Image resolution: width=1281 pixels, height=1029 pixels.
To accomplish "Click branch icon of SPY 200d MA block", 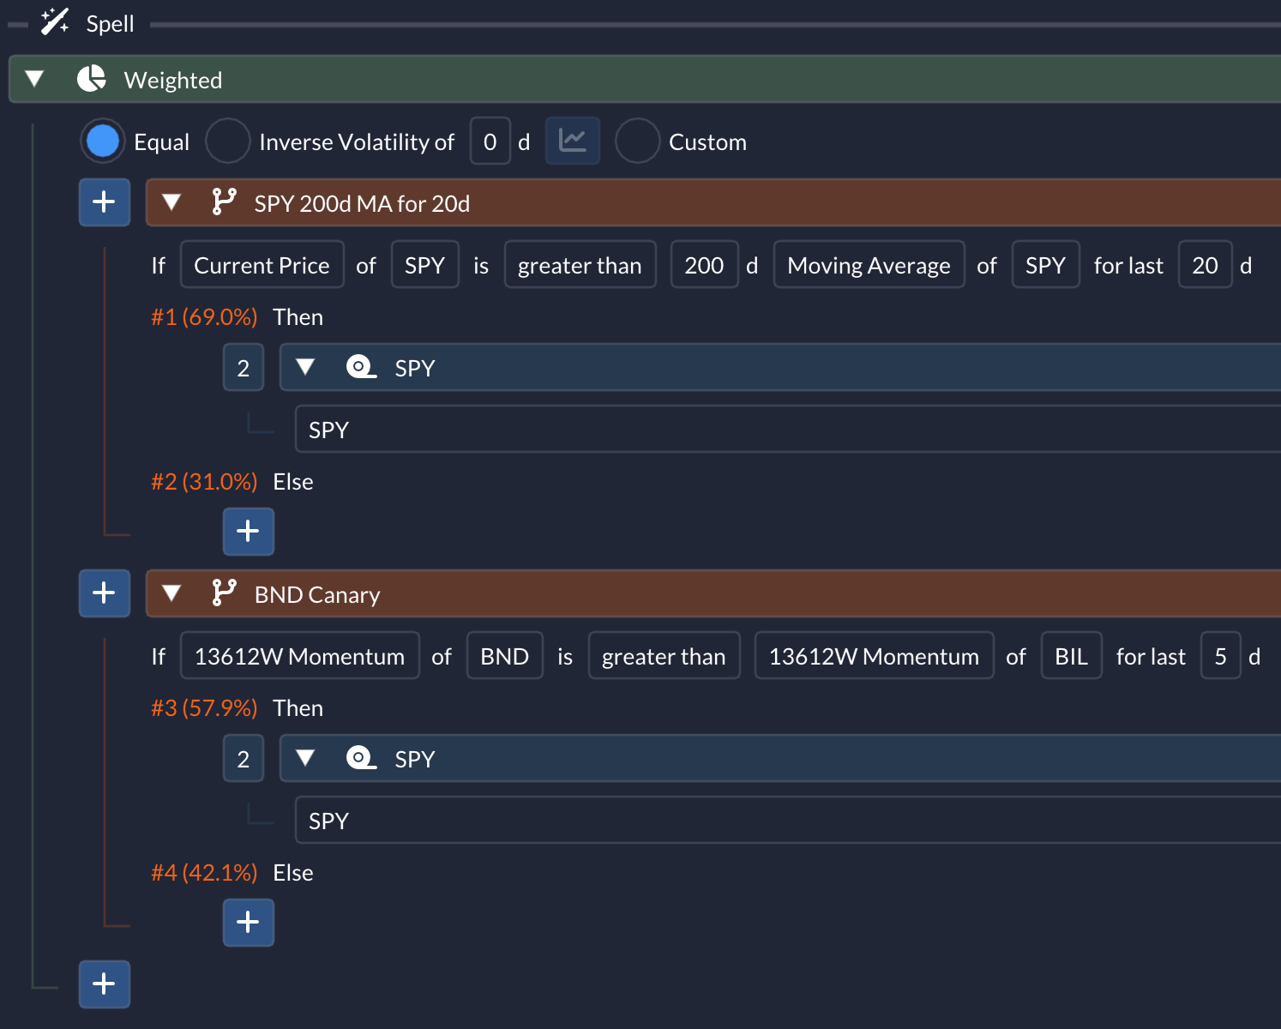I will pos(224,202).
